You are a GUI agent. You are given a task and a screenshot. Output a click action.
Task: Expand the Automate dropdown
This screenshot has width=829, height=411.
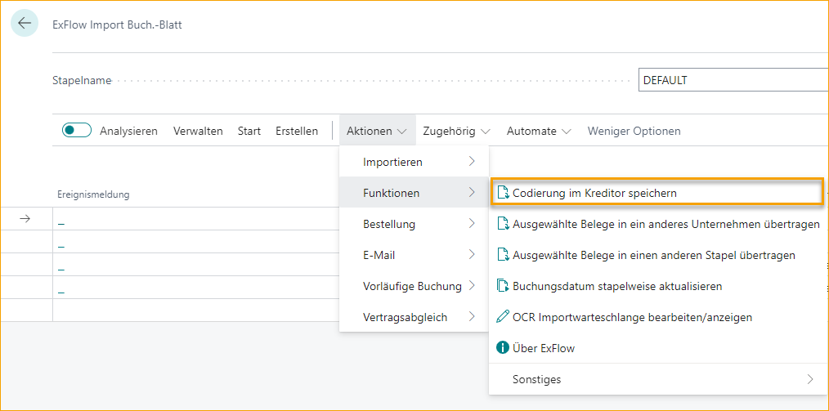coord(540,131)
